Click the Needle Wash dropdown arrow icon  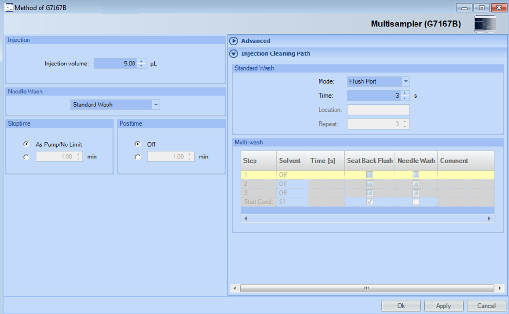156,105
